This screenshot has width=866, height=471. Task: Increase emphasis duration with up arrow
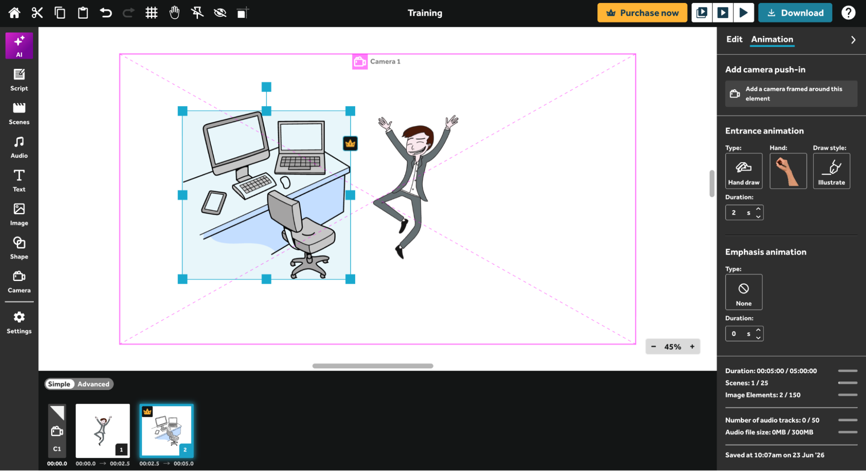pyautogui.click(x=758, y=330)
